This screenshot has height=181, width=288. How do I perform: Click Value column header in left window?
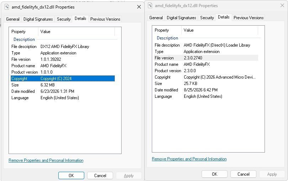pos(76,32)
